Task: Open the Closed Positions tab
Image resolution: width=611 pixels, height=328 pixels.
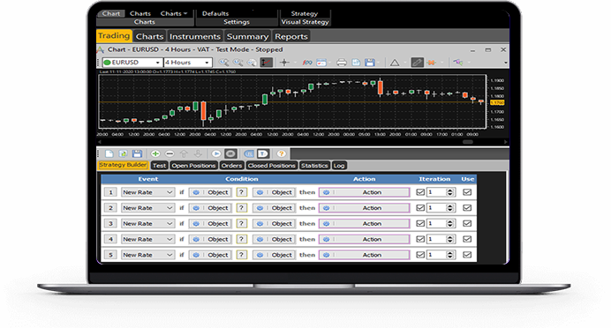Action: click(x=272, y=166)
